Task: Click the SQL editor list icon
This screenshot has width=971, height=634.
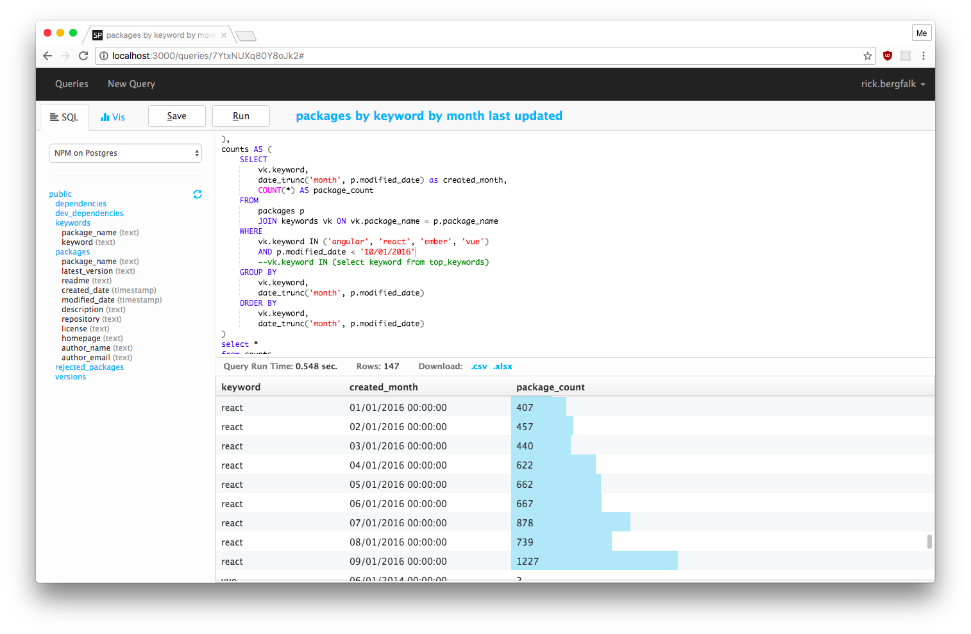Action: [x=55, y=117]
